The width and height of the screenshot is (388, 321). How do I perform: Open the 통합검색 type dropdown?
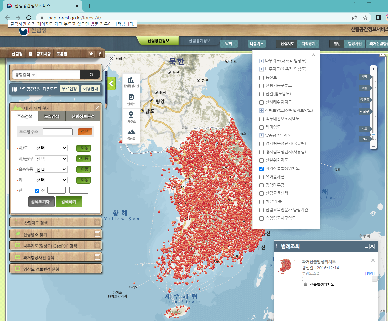click(x=25, y=75)
